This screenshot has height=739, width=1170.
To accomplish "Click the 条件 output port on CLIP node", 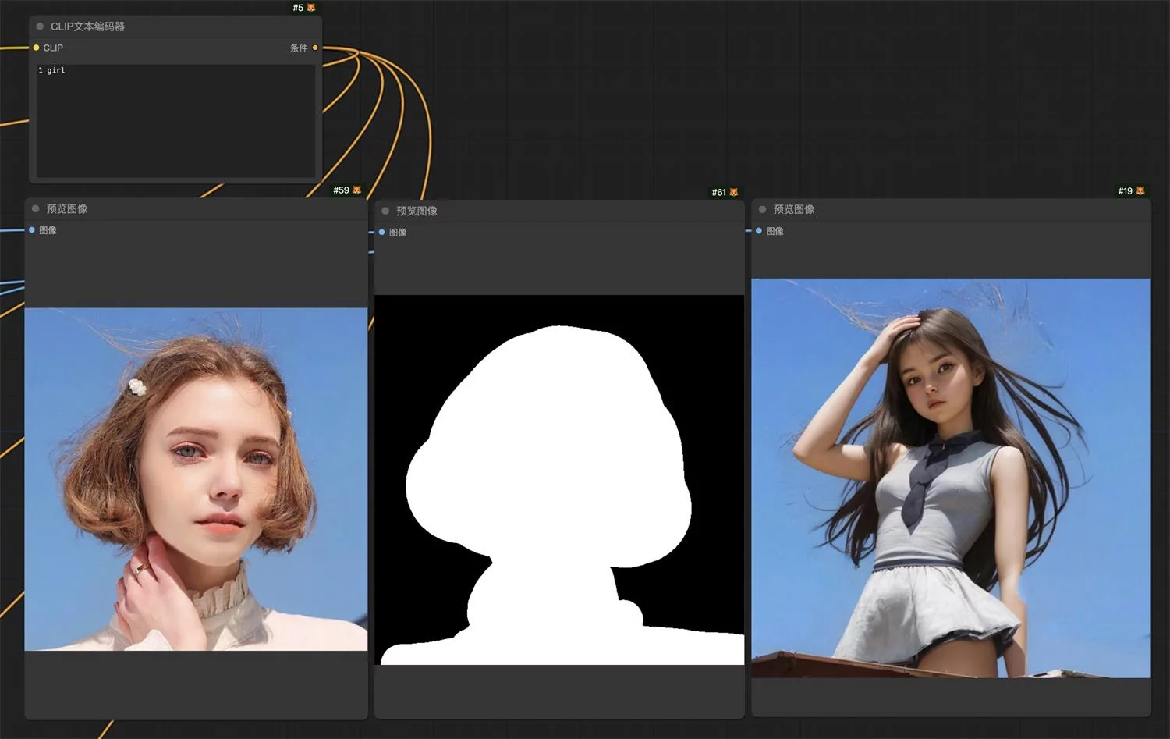I will [315, 48].
